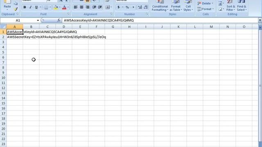Increase the indent
This screenshot has width=262, height=147.
click(100, 7)
